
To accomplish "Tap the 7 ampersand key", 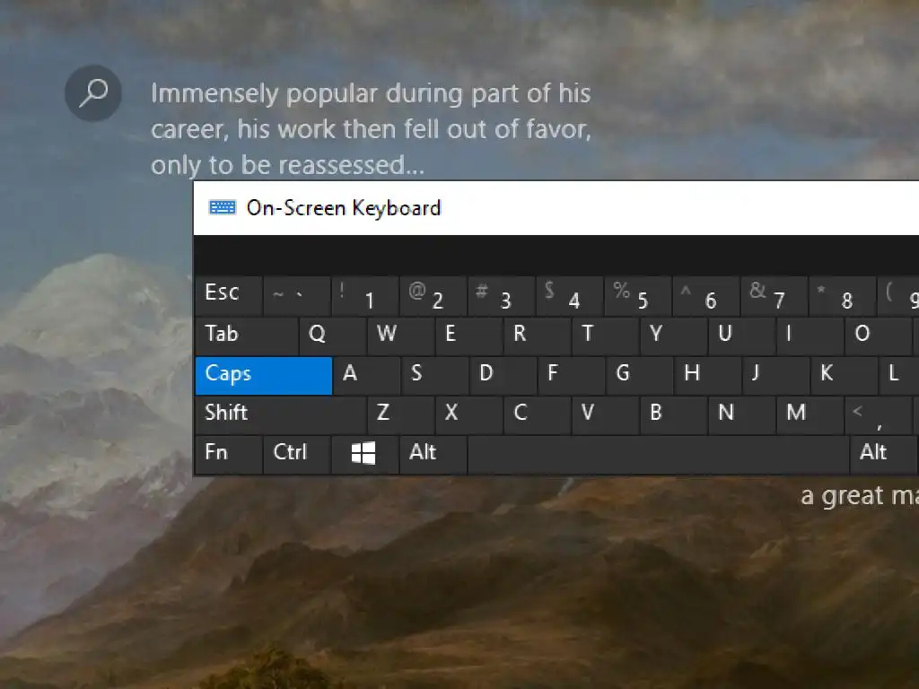I will [775, 296].
